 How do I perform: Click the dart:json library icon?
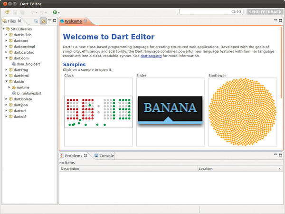pos(11,105)
